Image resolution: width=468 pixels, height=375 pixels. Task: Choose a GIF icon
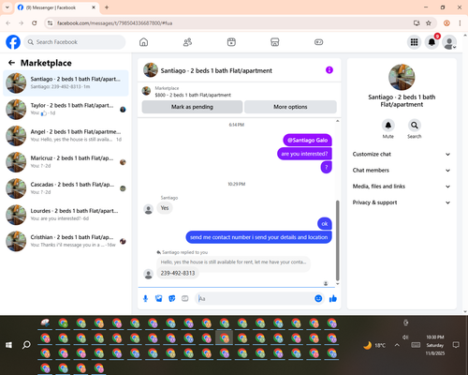coord(185,298)
